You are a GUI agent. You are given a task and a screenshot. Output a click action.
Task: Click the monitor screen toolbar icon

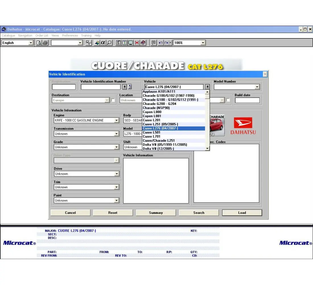[131, 43]
